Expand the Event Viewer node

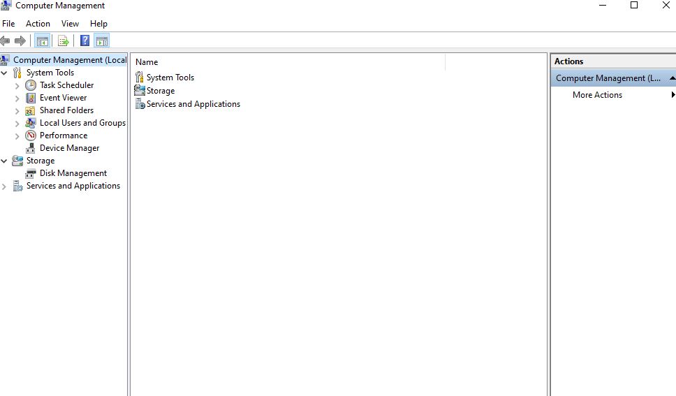point(17,98)
